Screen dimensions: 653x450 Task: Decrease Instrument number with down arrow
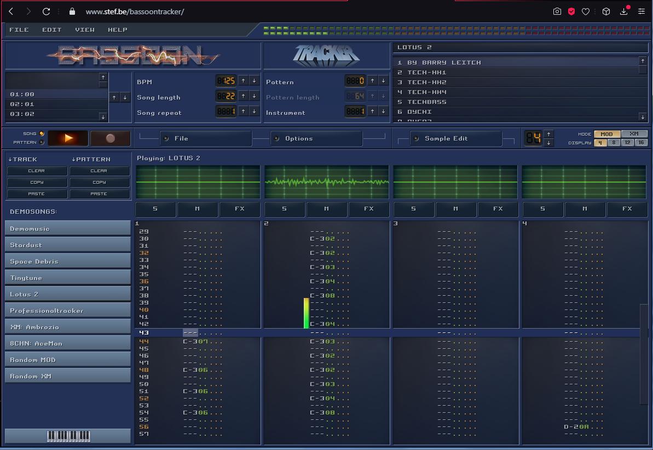coord(383,111)
